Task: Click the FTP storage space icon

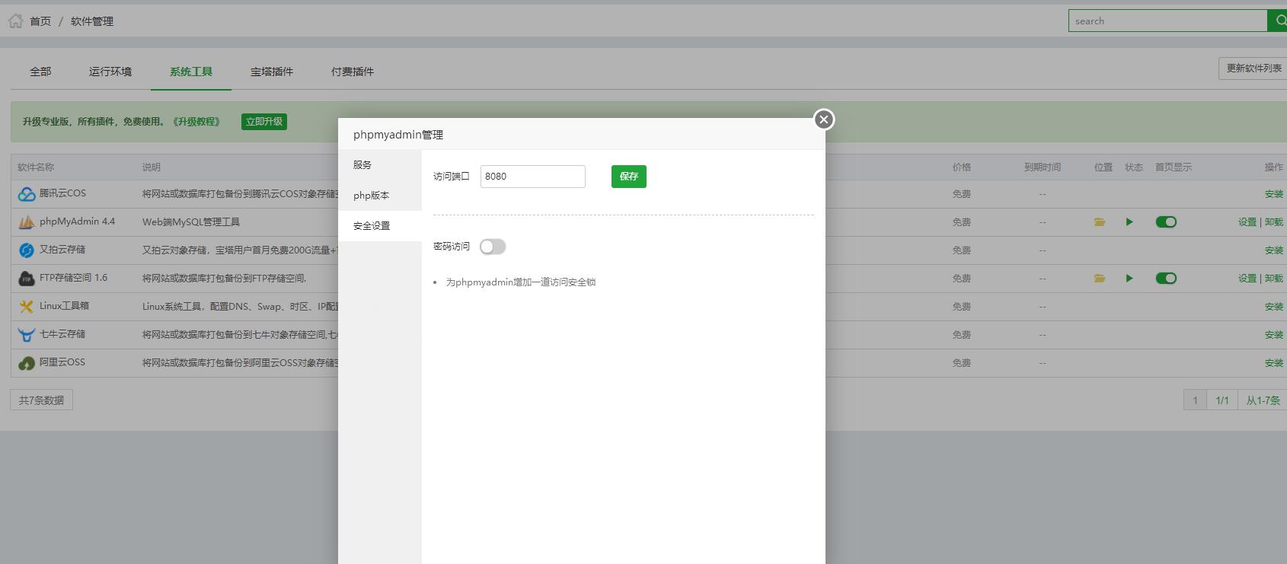Action: coord(27,279)
